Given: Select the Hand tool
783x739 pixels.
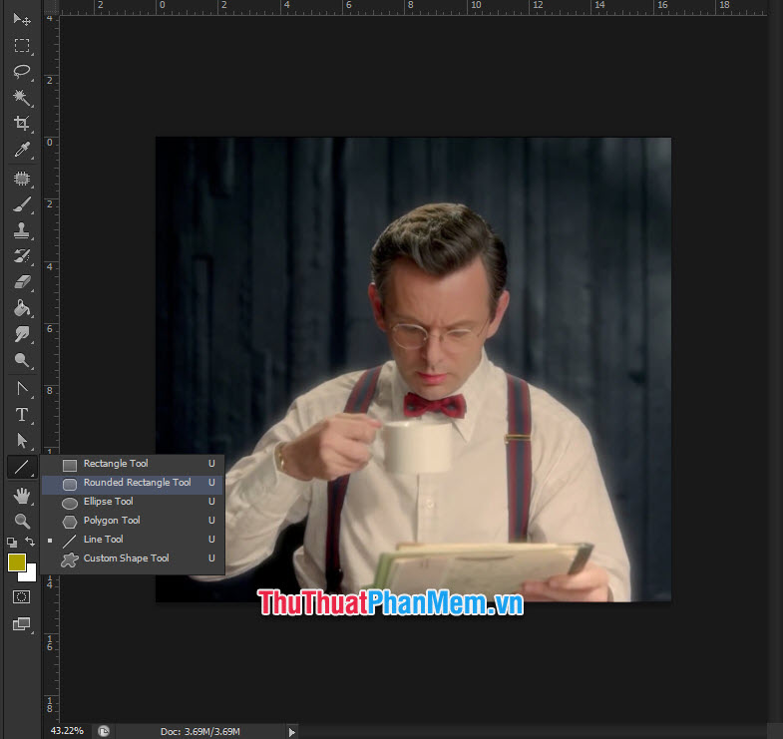Looking at the screenshot, I should (x=22, y=496).
